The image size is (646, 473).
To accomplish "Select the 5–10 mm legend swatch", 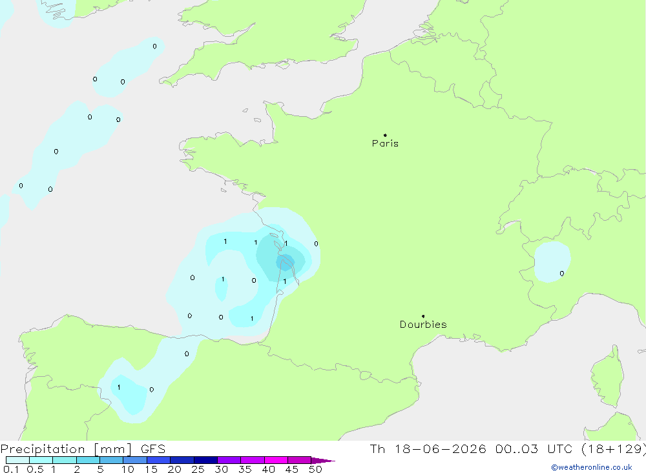I will point(112,460).
